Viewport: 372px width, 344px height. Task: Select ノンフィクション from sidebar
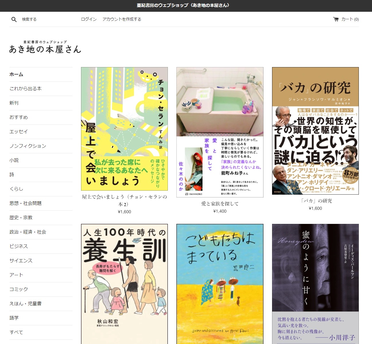point(28,146)
